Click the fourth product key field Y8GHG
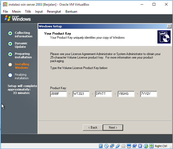This screenshot has height=149, width=173. pyautogui.click(x=126, y=94)
